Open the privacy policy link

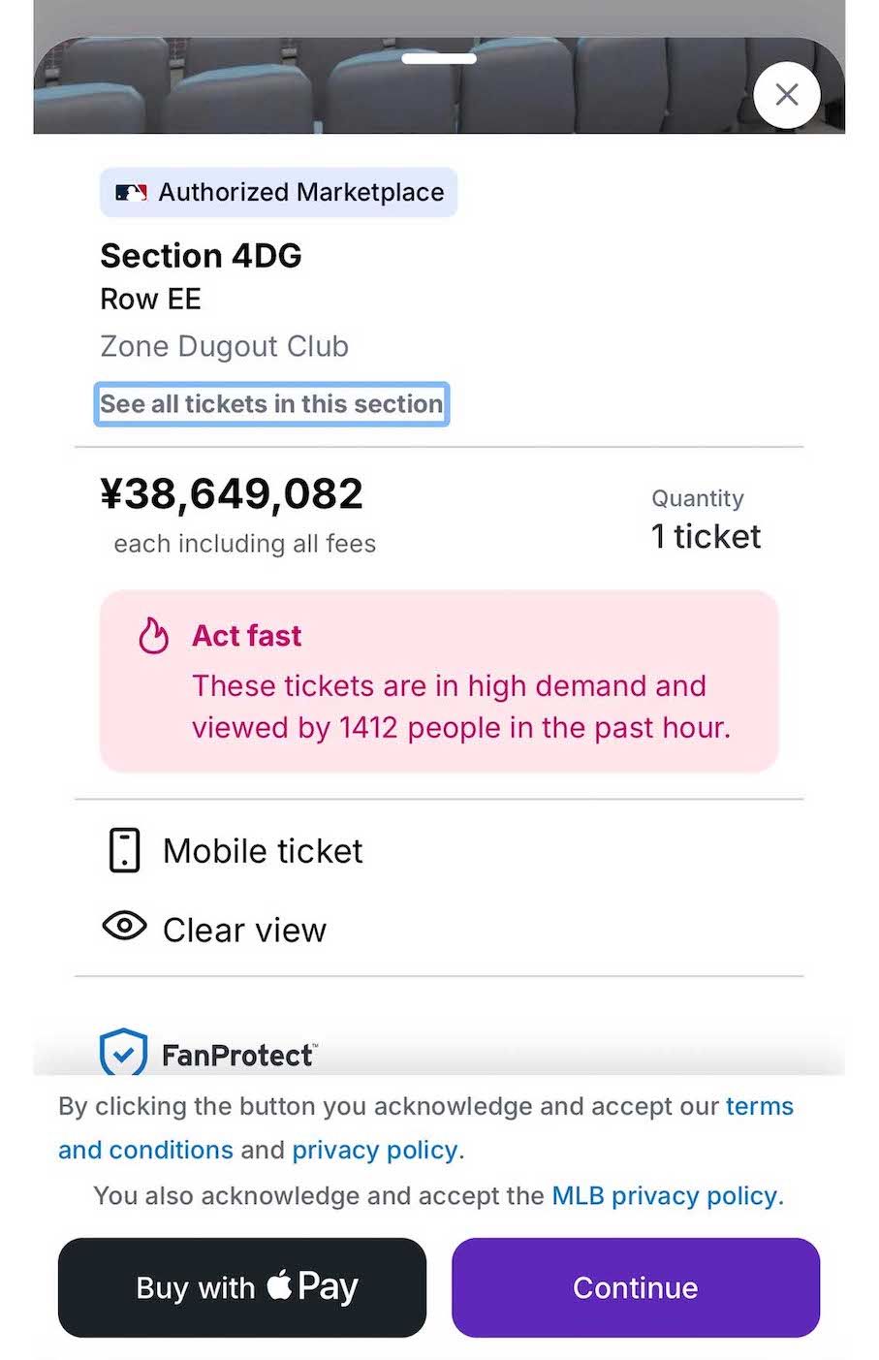(x=374, y=1150)
